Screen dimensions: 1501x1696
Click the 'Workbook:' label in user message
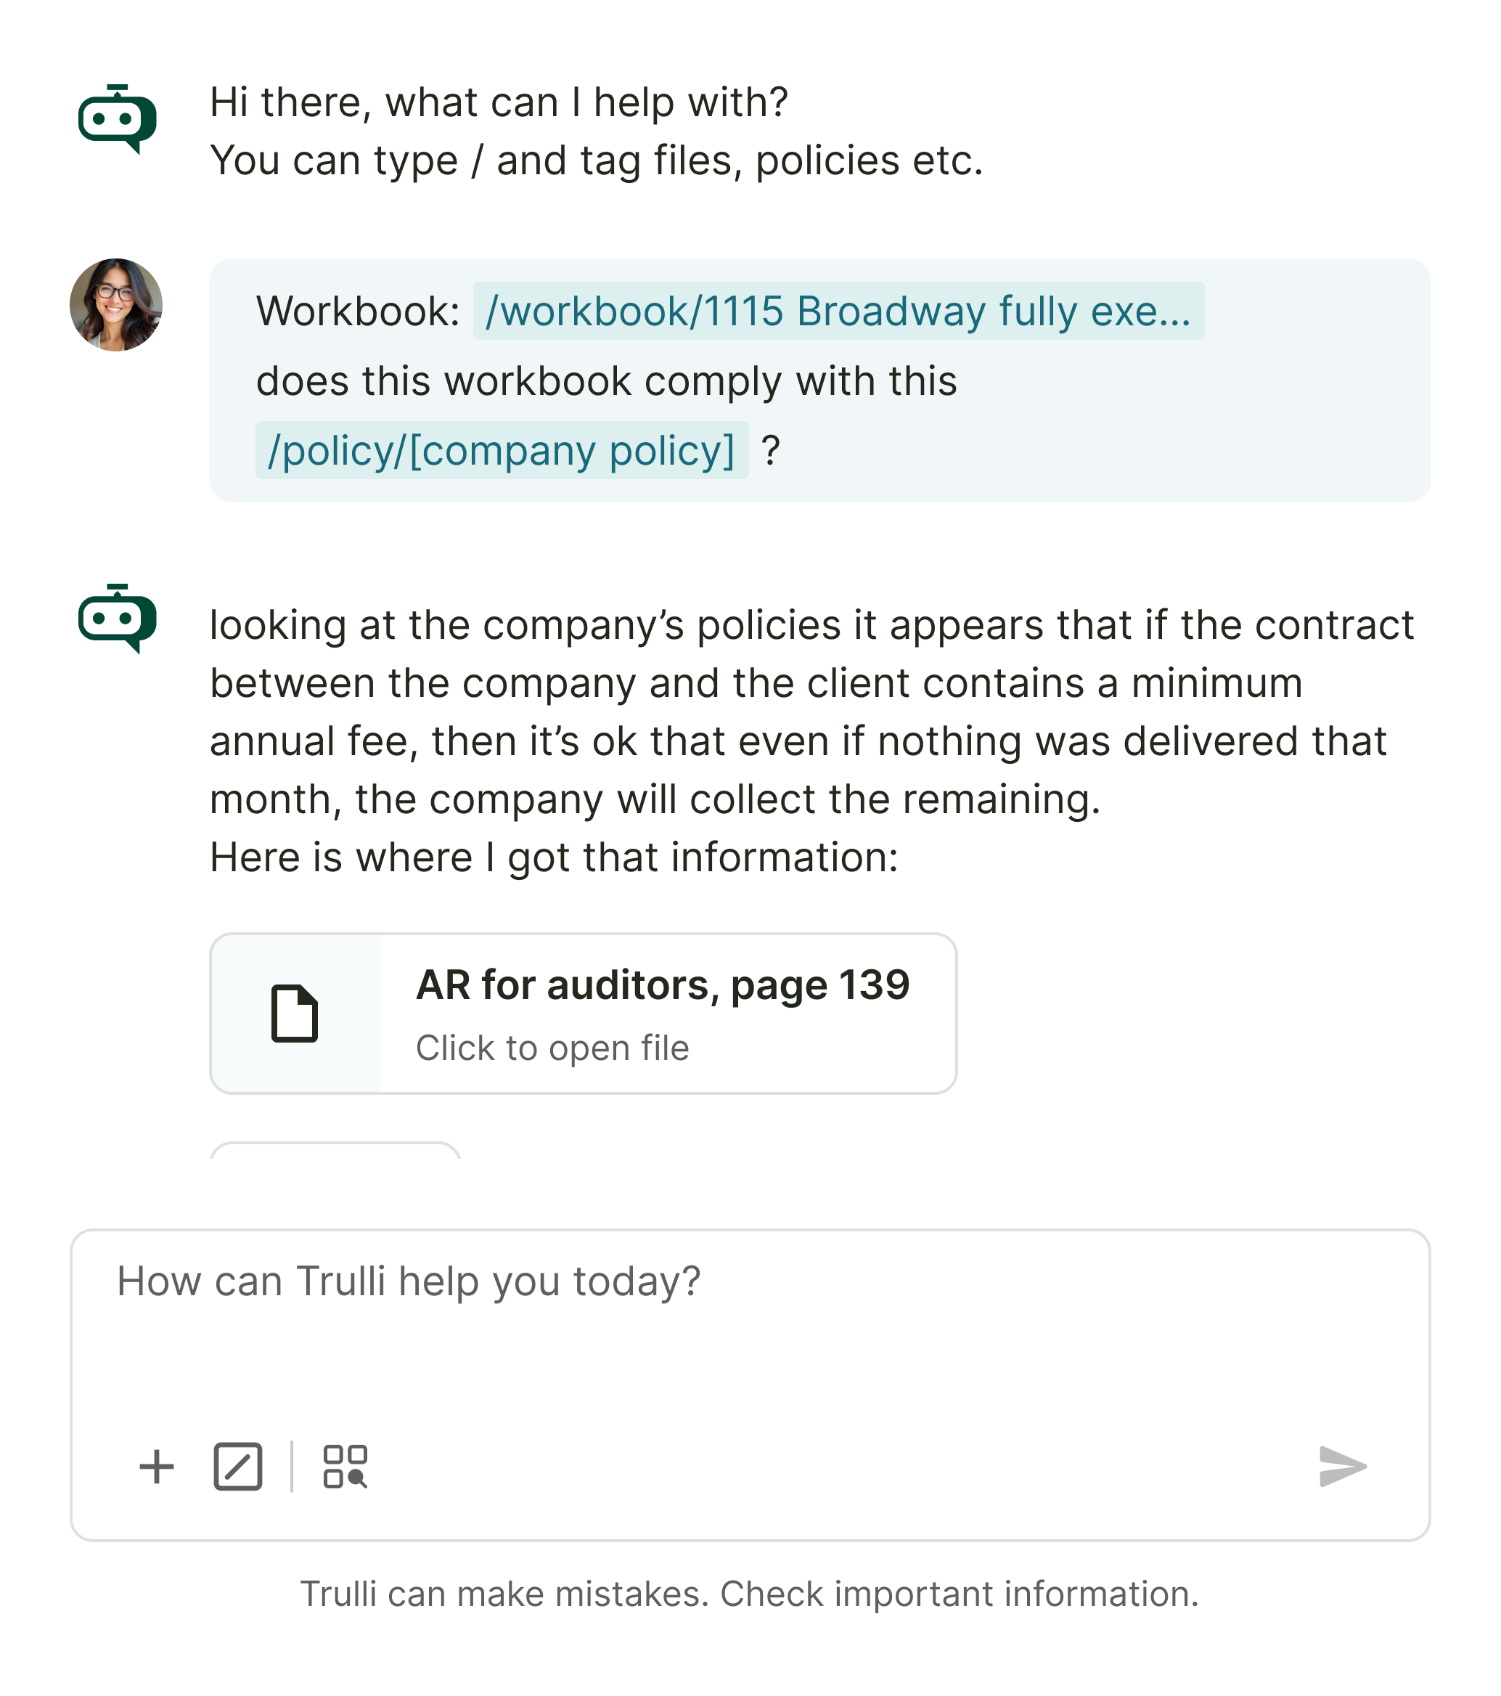357,312
